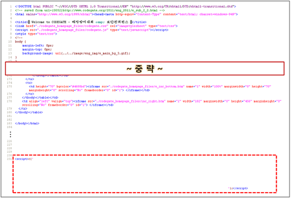The width and height of the screenshot is (291, 198).
Task: Click the closing </tr> on line 176
Action: click(30, 94)
